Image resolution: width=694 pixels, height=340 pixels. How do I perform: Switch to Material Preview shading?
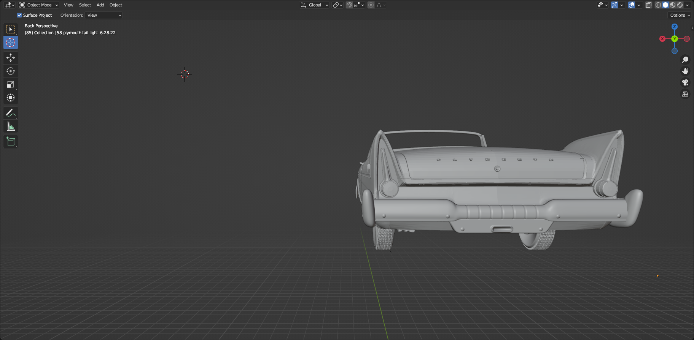click(673, 5)
